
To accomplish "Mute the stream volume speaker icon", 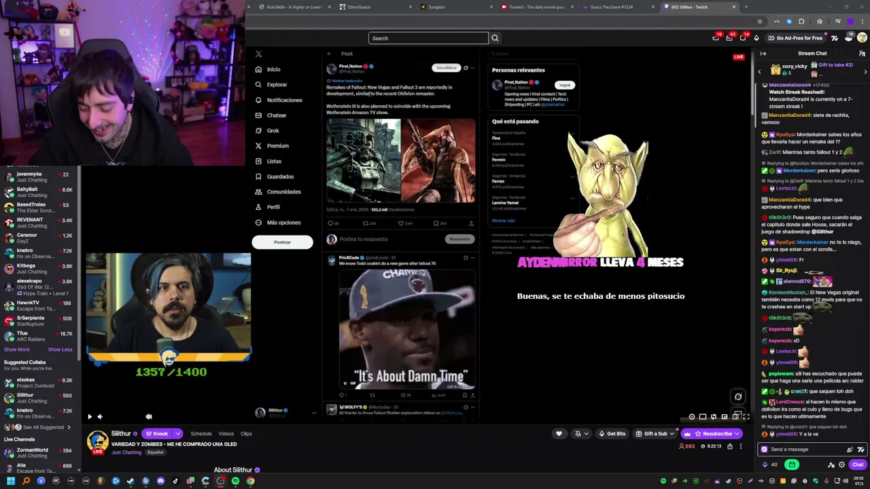I will [x=100, y=416].
